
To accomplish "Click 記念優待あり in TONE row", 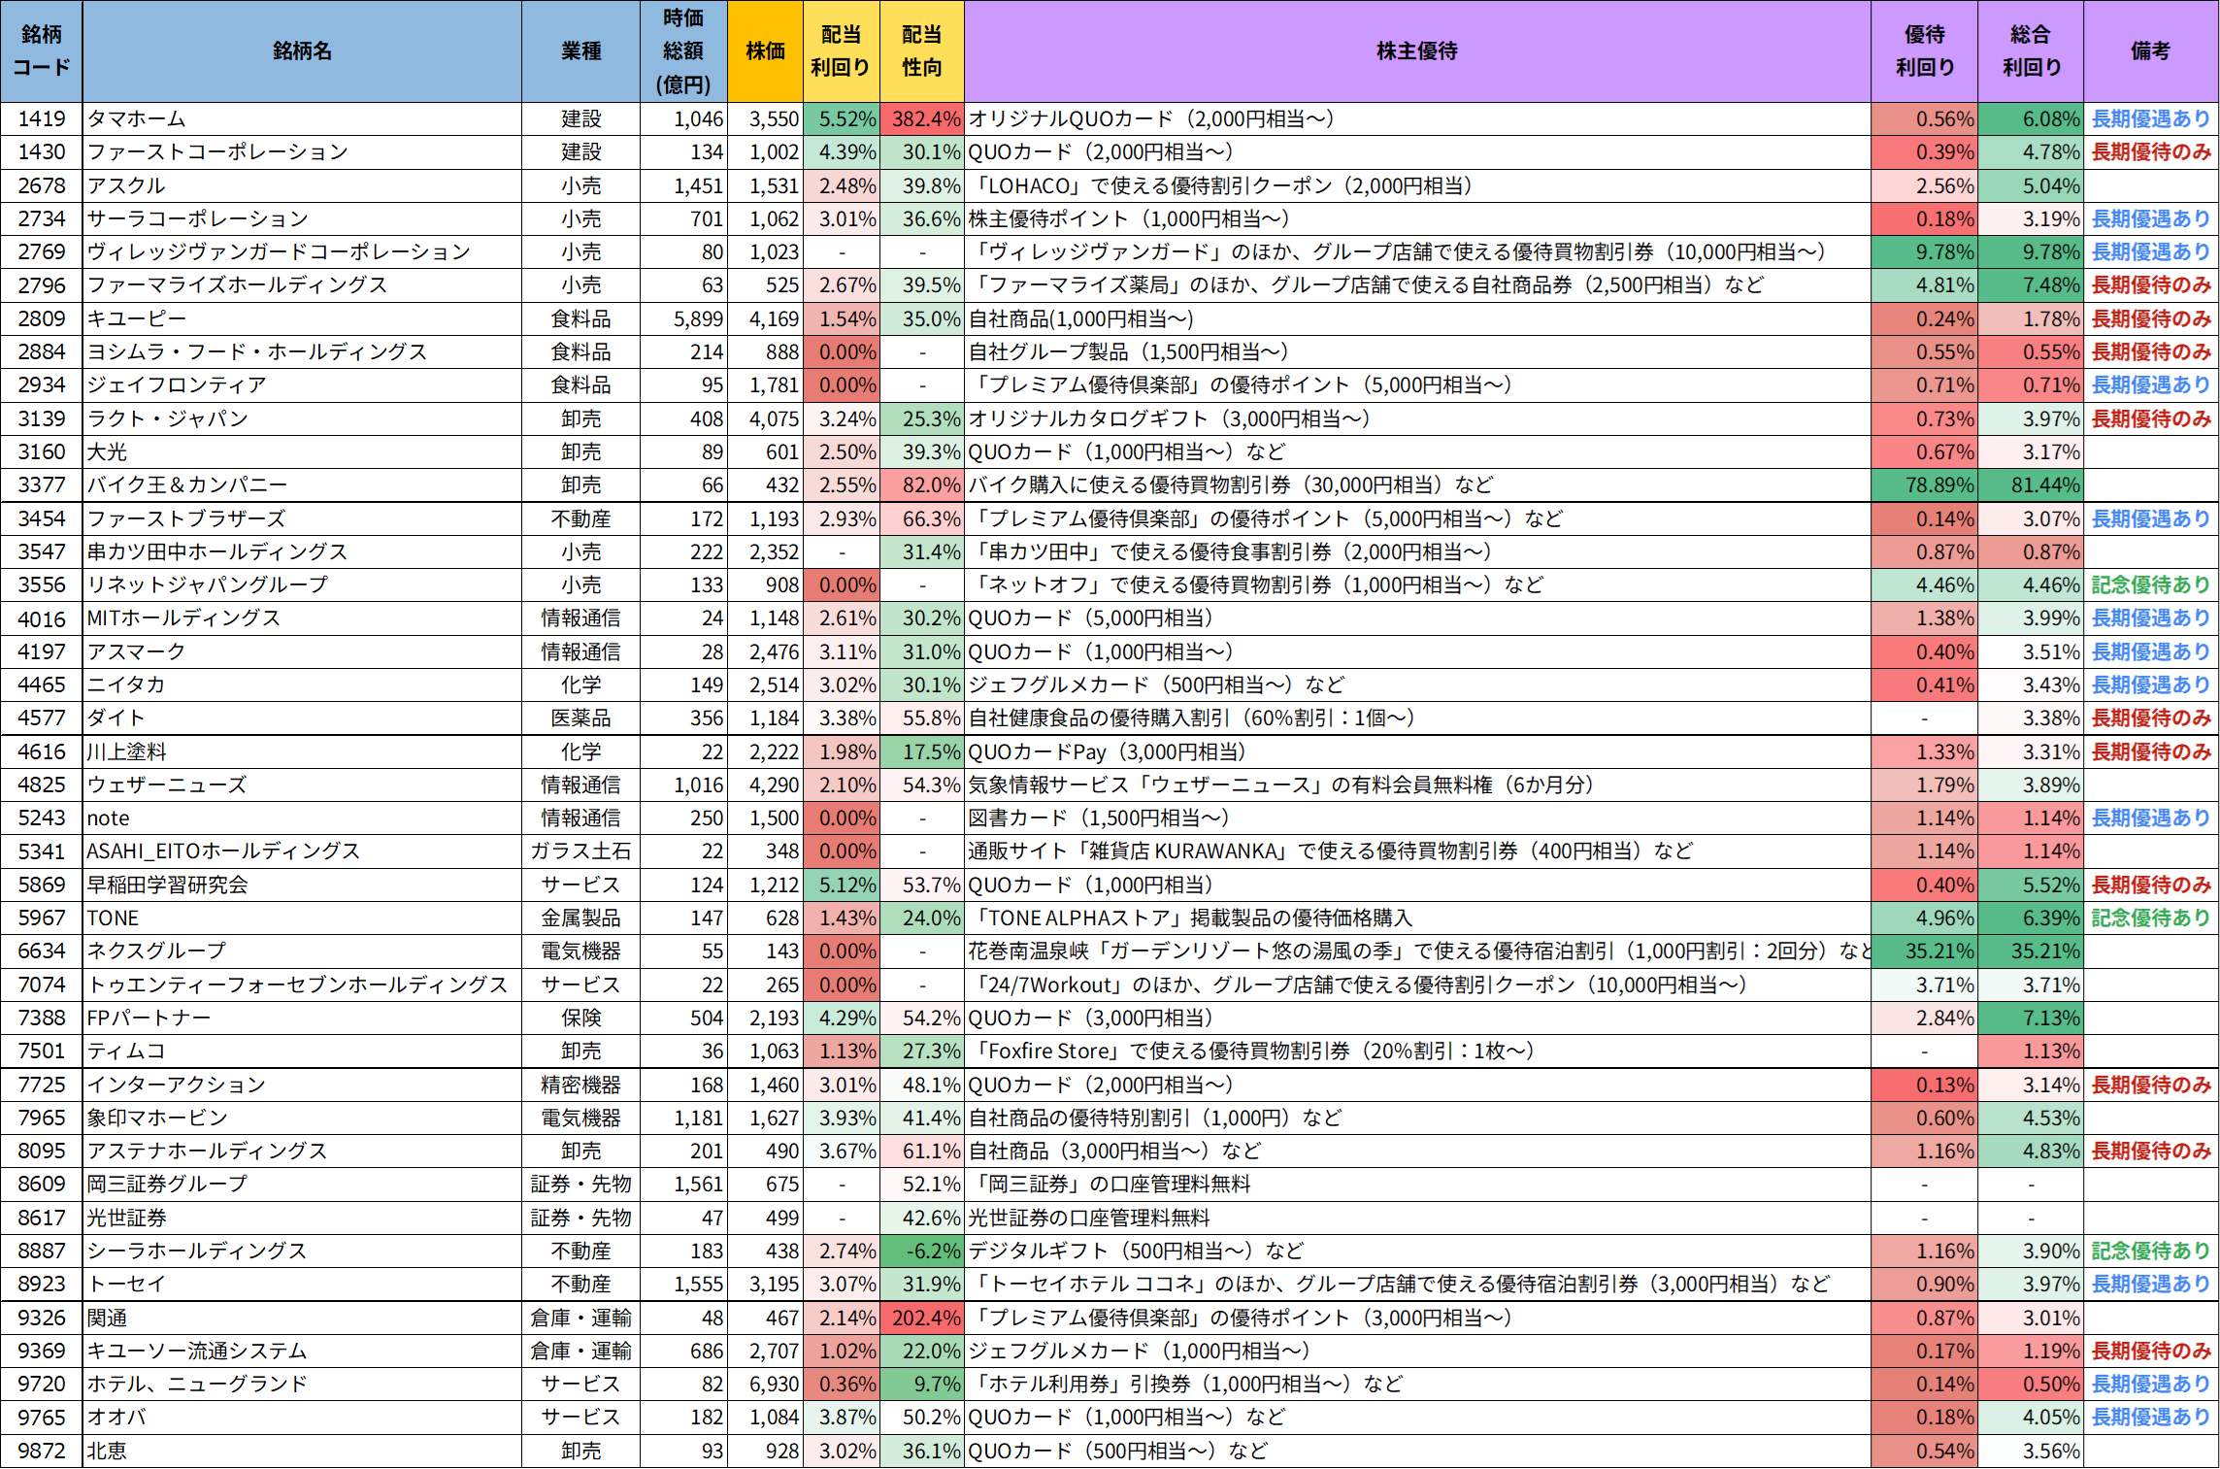I will coord(2150,918).
